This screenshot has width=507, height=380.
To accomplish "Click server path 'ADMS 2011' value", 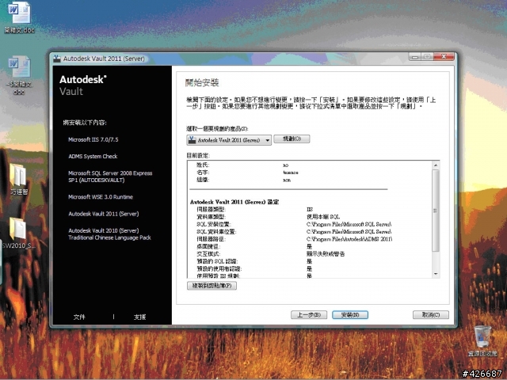I will [x=349, y=239].
